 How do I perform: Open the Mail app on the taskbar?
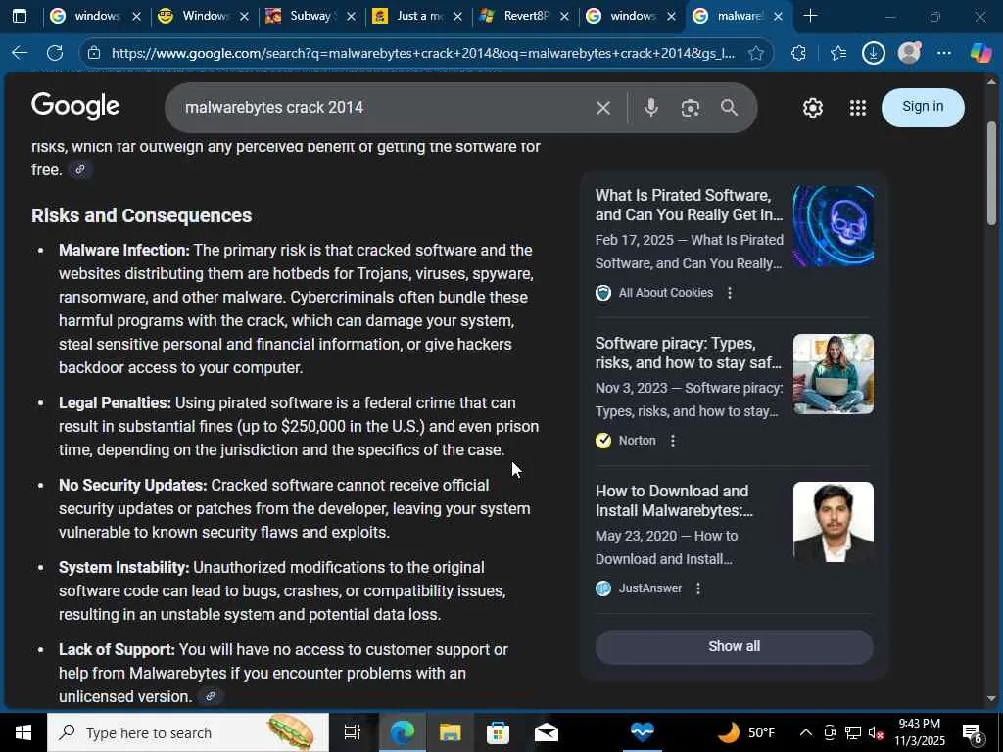tap(546, 732)
